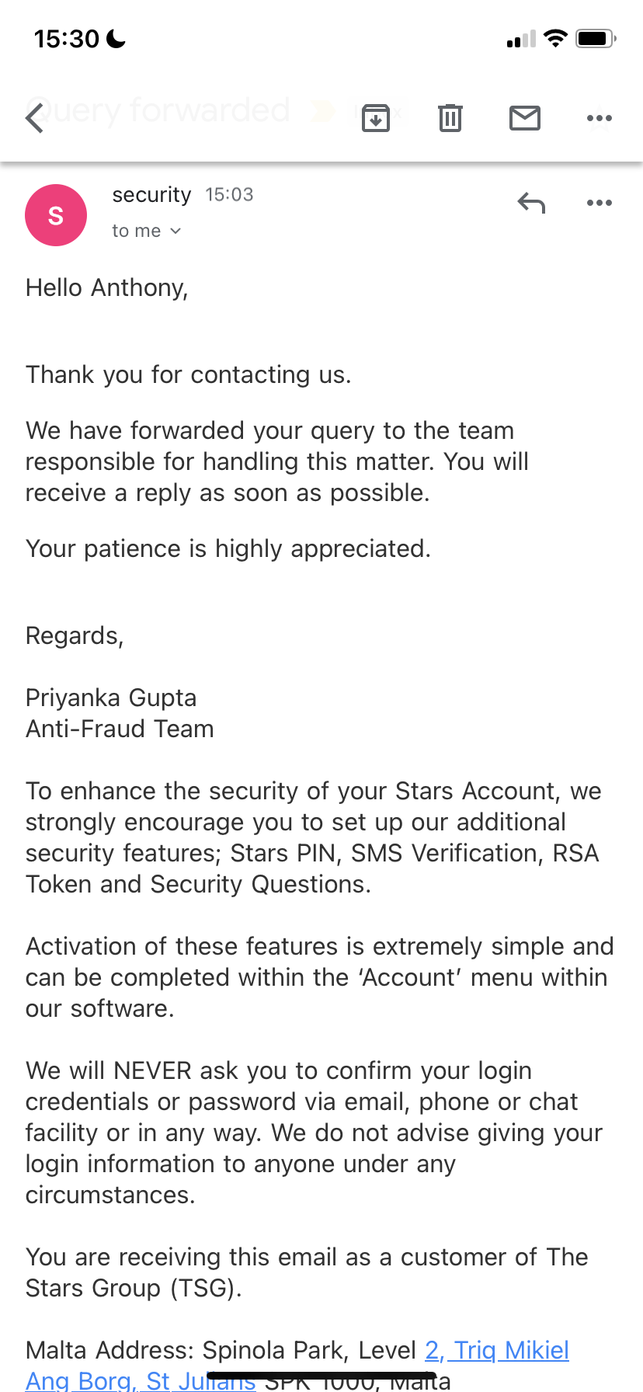The image size is (643, 1392).
Task: Go back using the left chevron
Action: click(35, 119)
